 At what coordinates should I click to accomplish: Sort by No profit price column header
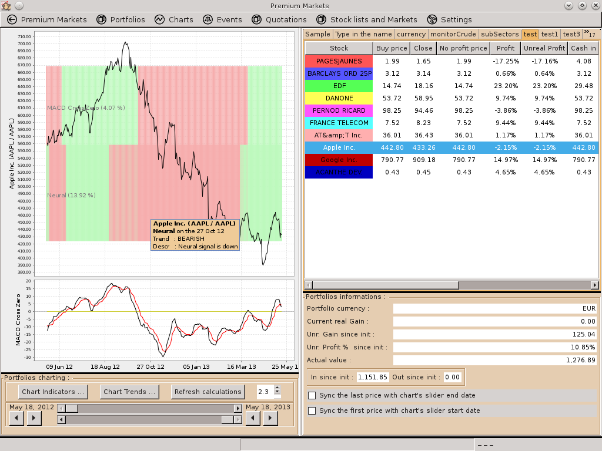[463, 48]
